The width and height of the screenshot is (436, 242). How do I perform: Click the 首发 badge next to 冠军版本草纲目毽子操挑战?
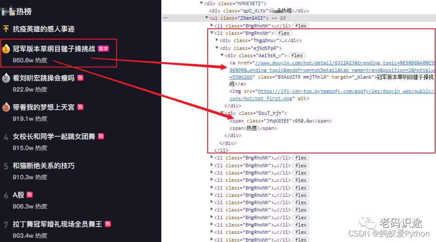click(103, 49)
